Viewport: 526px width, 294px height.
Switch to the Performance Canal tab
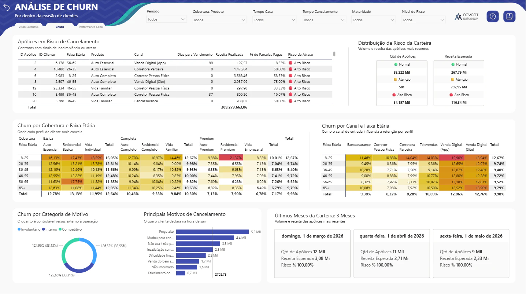91,27
